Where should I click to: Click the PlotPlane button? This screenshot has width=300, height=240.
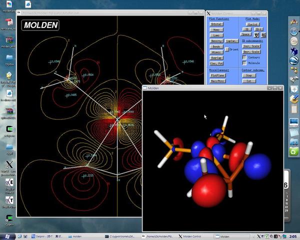pos(217,75)
